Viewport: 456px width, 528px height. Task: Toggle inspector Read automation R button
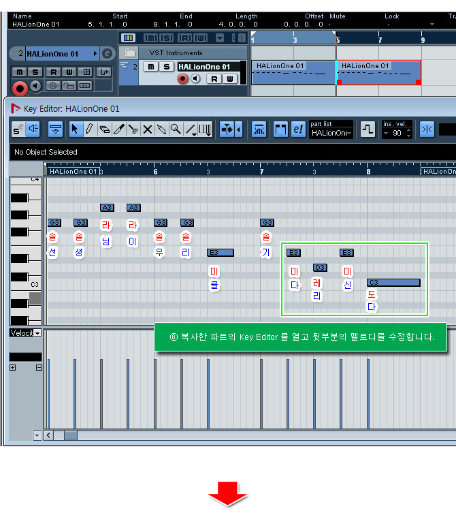[x=54, y=72]
